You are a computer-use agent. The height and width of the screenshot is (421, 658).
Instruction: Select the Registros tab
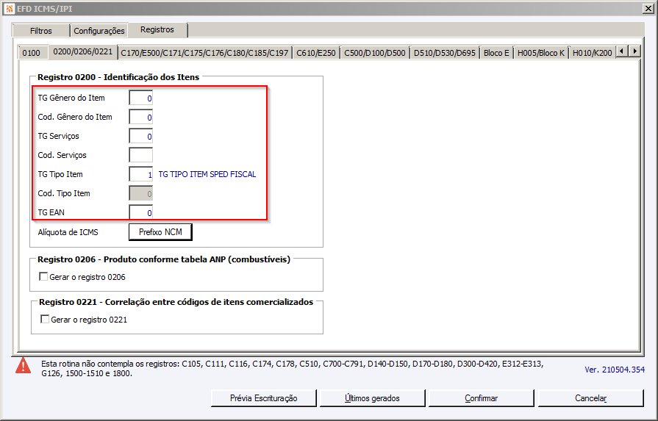157,30
